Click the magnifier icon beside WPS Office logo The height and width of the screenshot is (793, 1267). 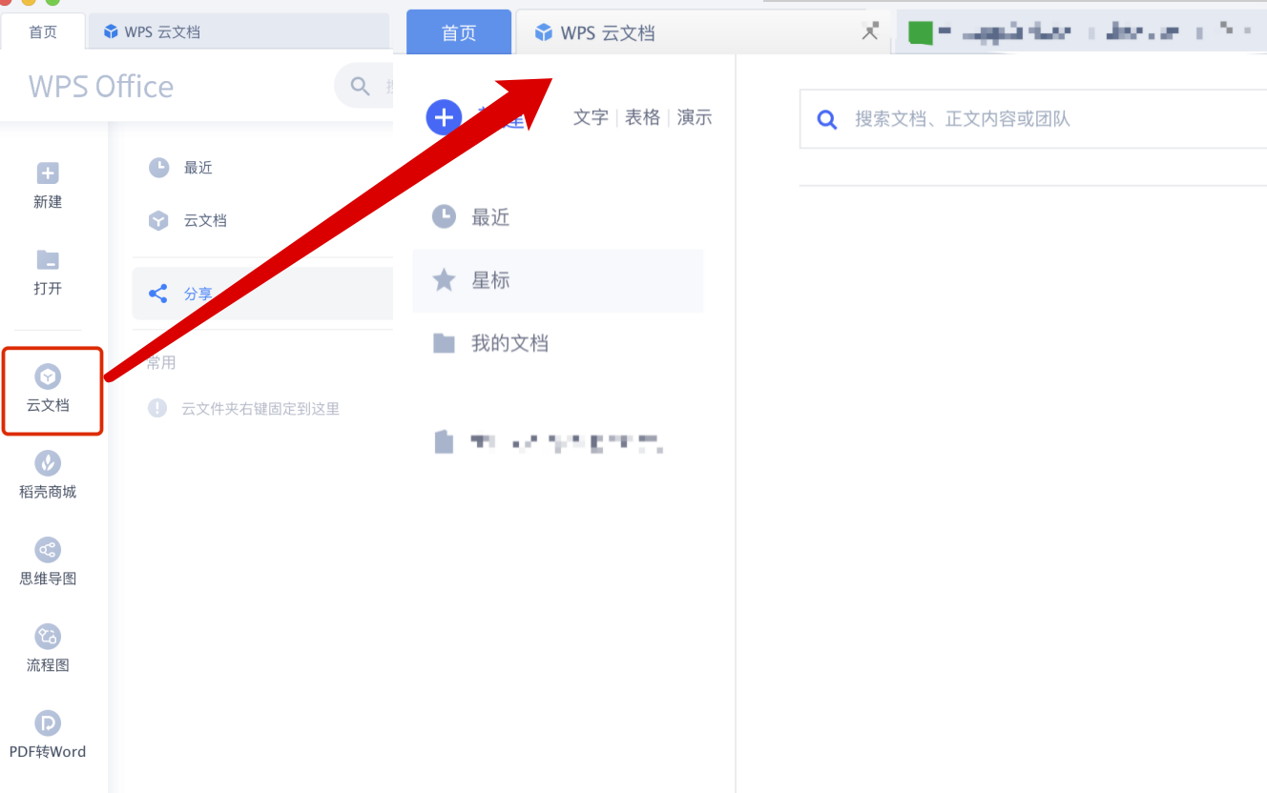(x=361, y=87)
